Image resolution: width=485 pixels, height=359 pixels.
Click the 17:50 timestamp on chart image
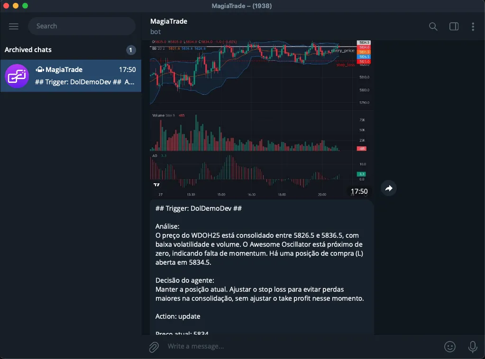coord(359,191)
